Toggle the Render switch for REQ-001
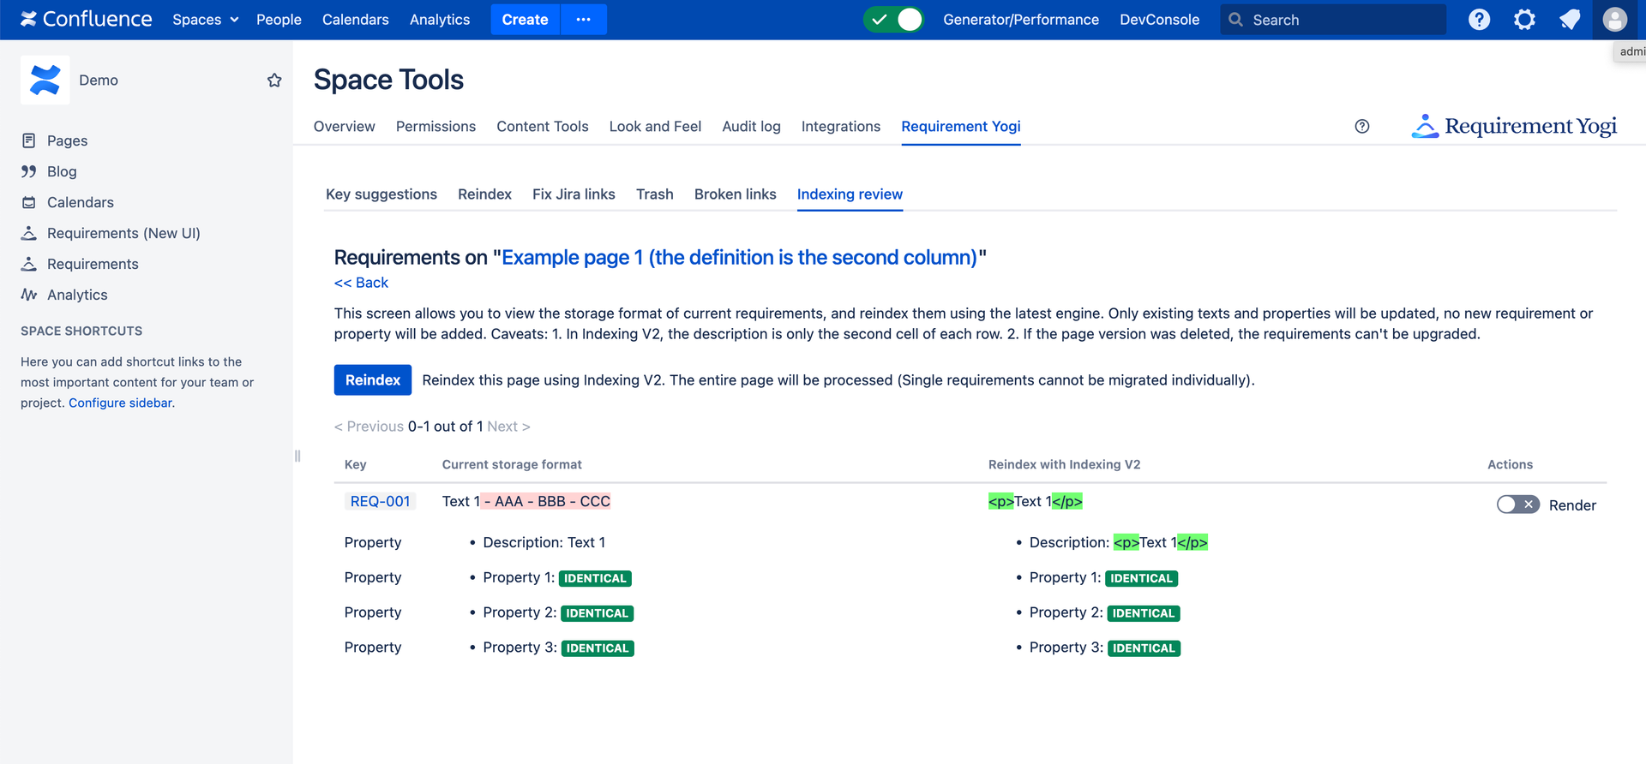The width and height of the screenshot is (1646, 764). (1517, 505)
